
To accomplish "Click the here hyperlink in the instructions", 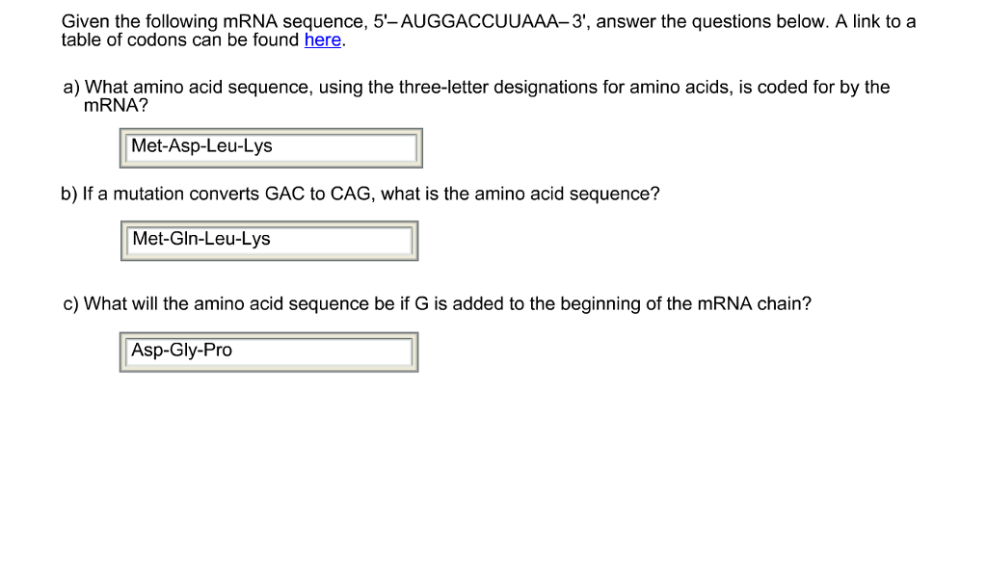I will [322, 39].
